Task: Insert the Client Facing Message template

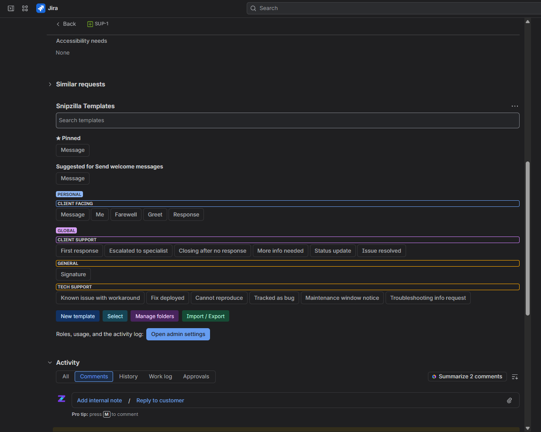Action: point(72,215)
